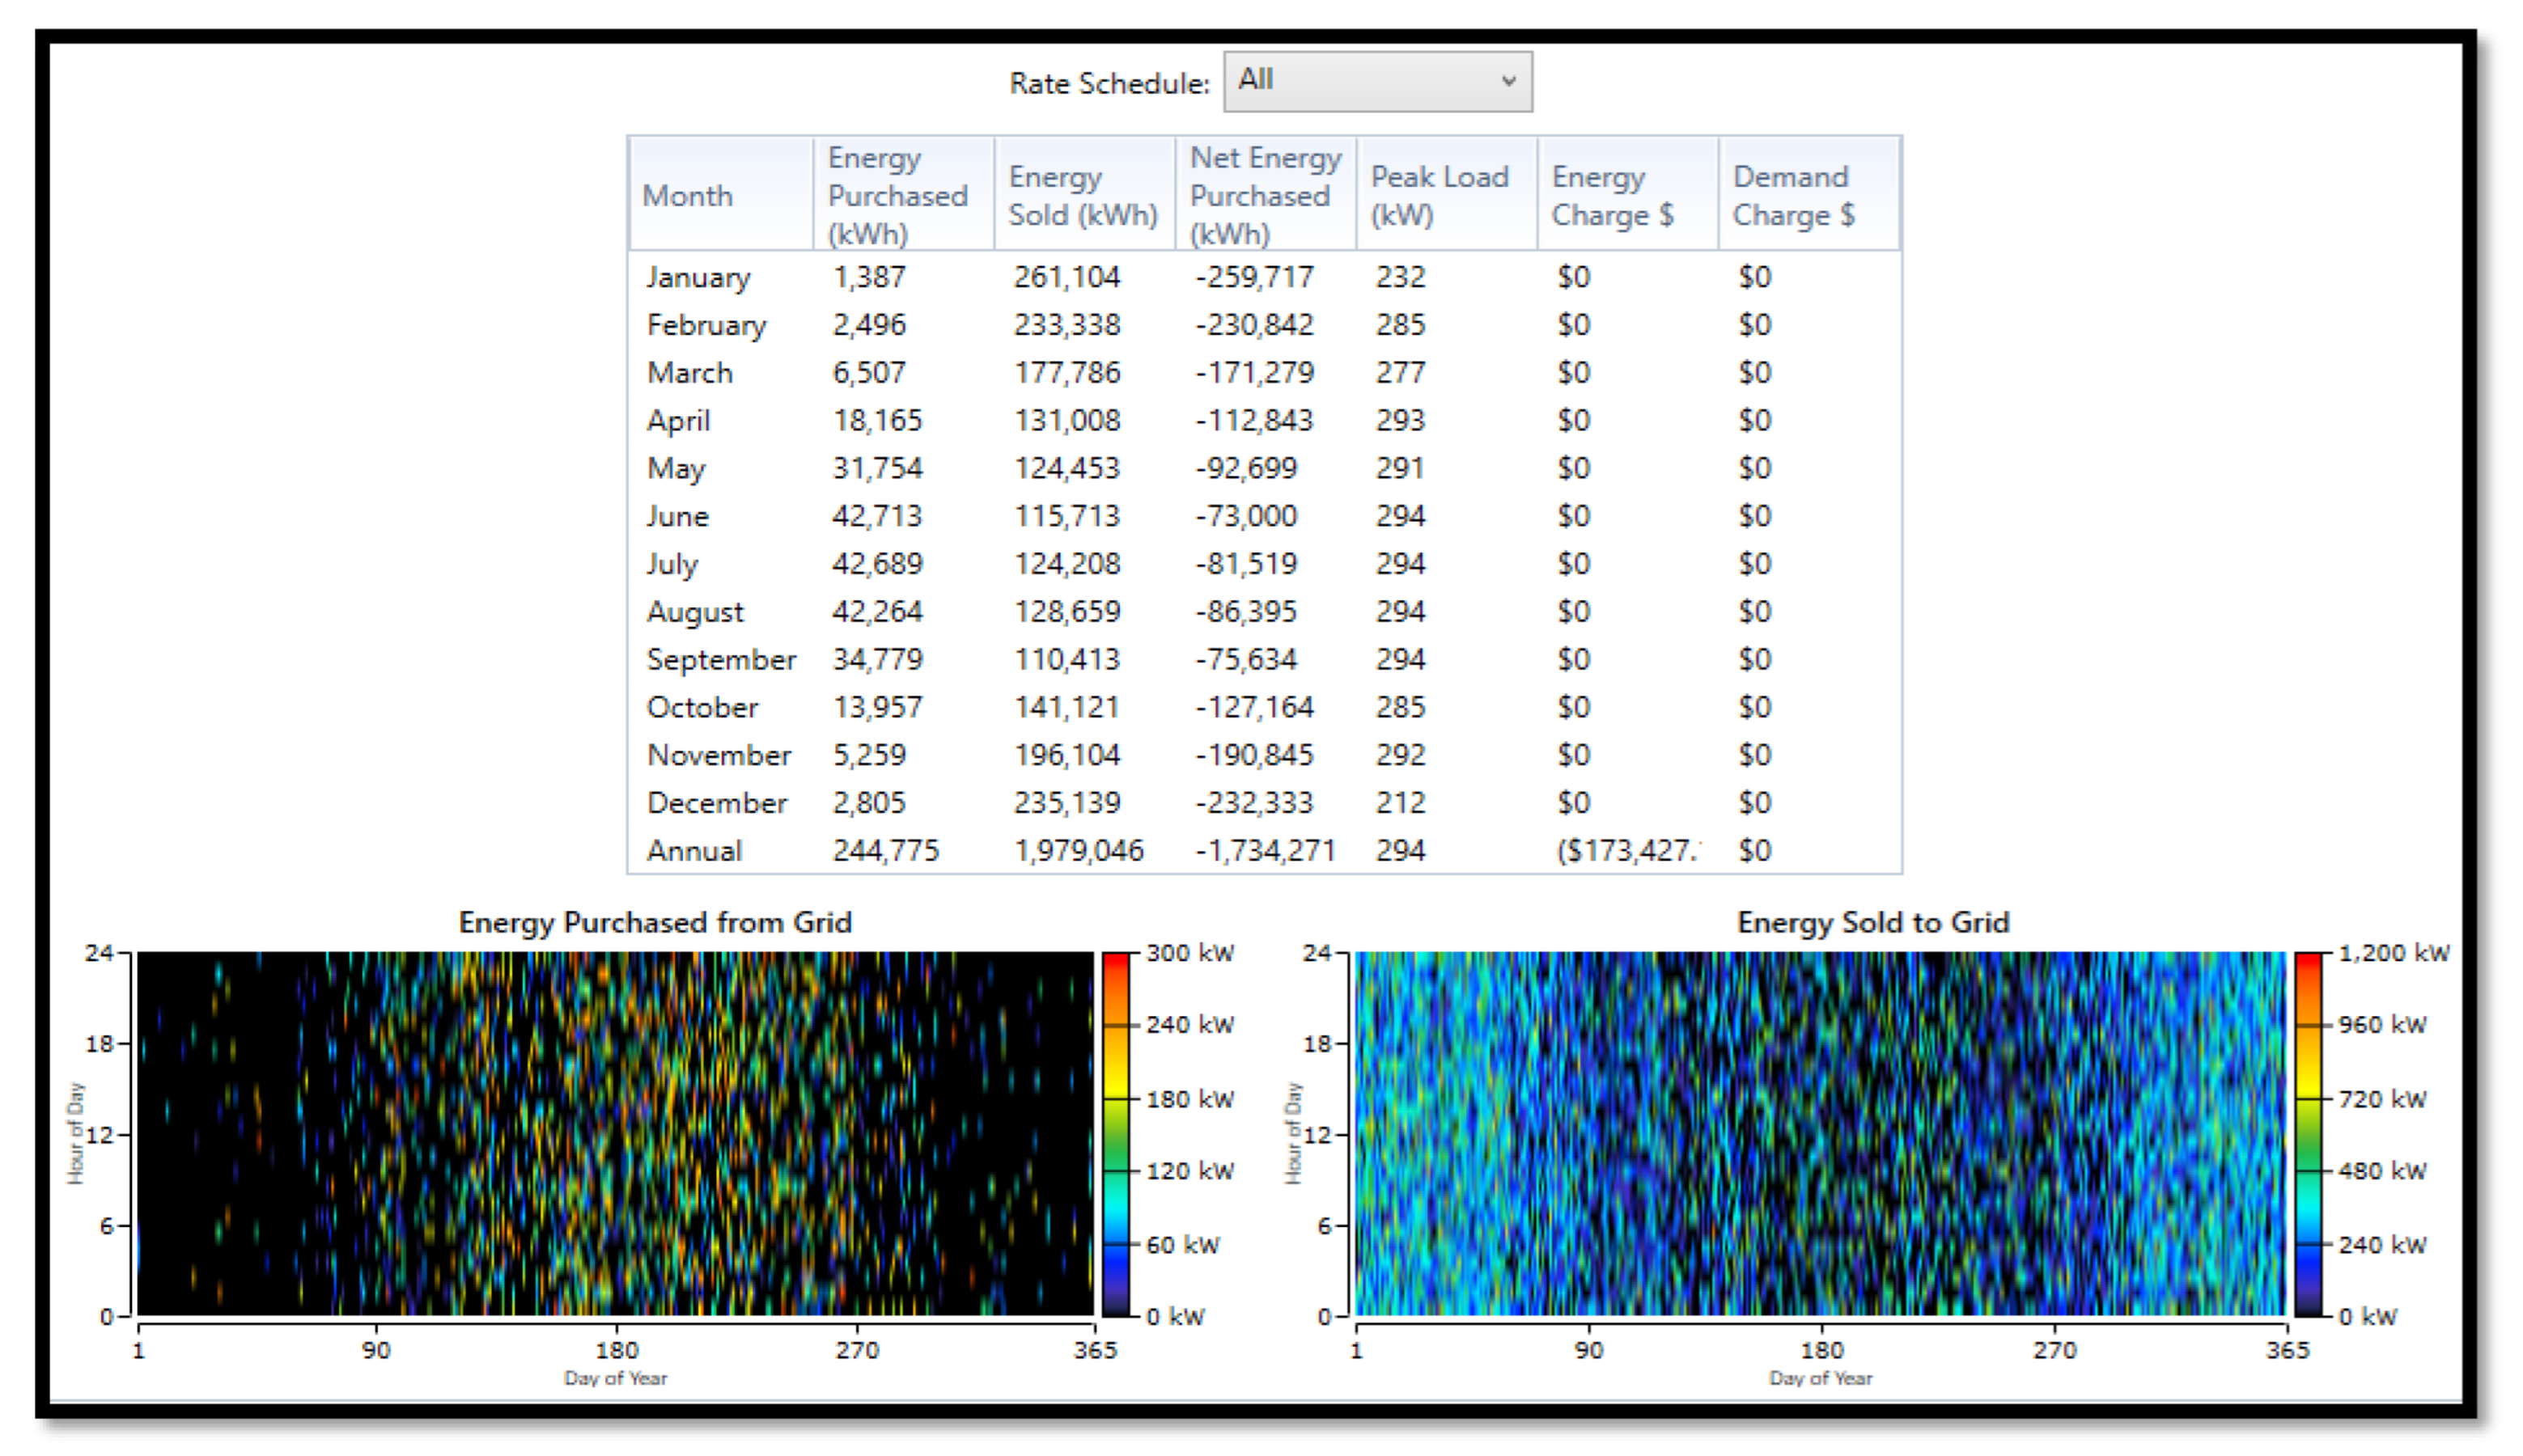The height and width of the screenshot is (1456, 2523).
Task: Select the January row
Action: click(698, 277)
